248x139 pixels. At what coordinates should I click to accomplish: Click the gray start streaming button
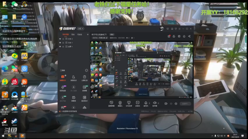click(x=185, y=104)
